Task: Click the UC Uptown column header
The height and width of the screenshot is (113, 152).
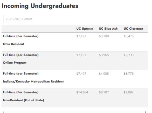Action: click(x=85, y=29)
